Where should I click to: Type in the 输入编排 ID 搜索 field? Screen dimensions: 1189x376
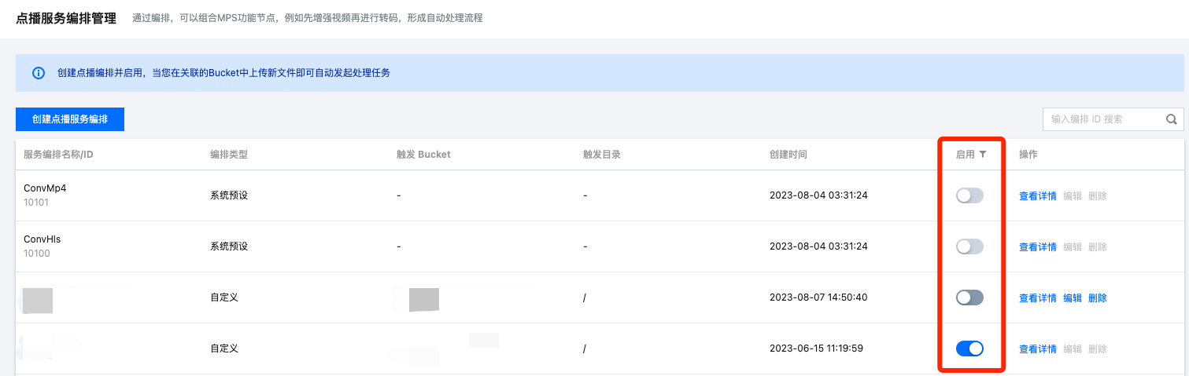(1102, 119)
